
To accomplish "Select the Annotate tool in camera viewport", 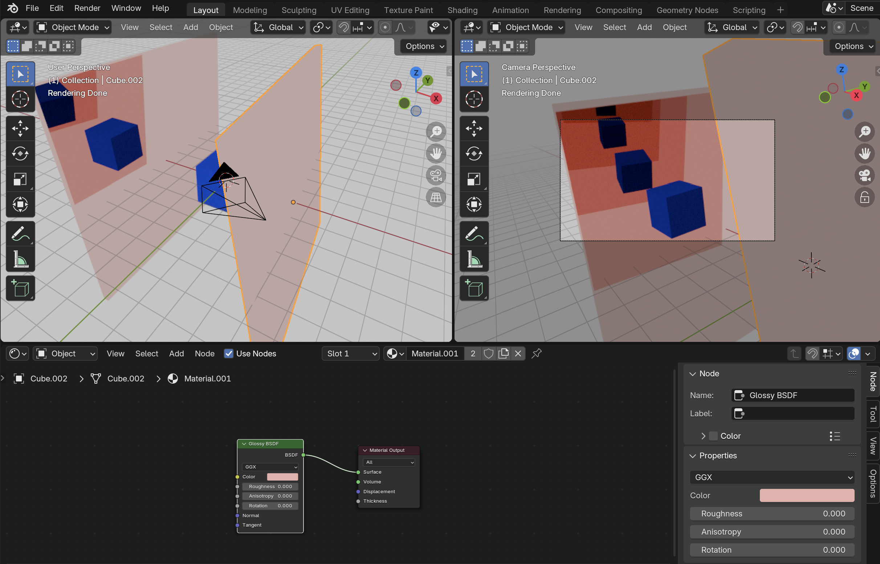I will [x=474, y=234].
